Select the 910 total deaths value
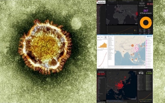Viewport: 165px width, 103px height. point(141,73)
